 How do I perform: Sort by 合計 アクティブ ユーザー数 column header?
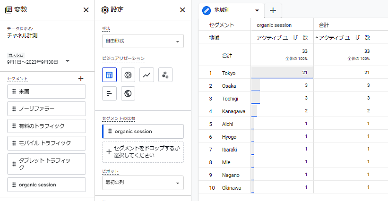(x=345, y=37)
